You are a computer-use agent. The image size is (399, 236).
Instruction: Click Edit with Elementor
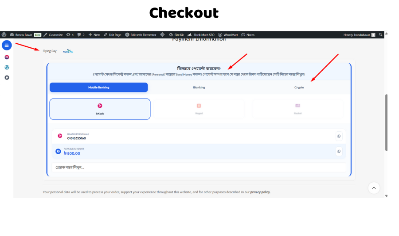pos(141,35)
